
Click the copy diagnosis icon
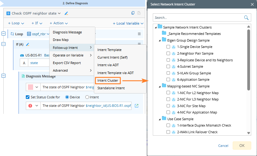pyautogui.click(x=133, y=13)
